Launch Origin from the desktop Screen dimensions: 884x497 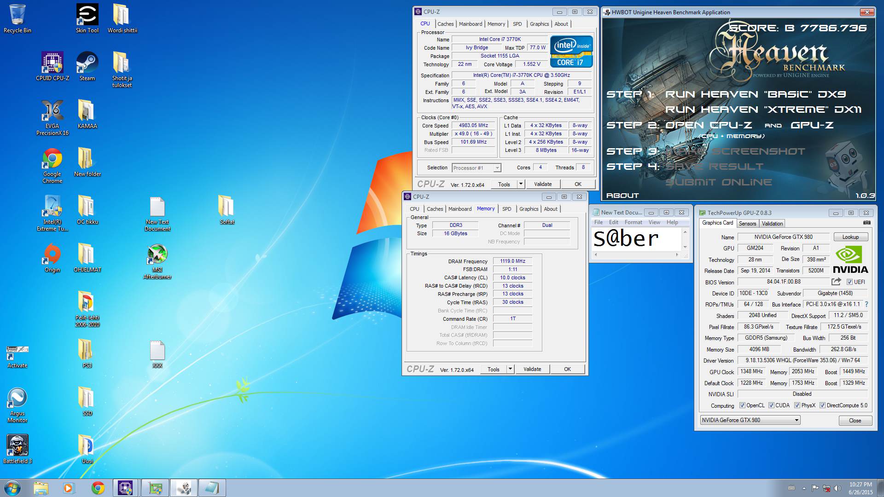pyautogui.click(x=52, y=258)
